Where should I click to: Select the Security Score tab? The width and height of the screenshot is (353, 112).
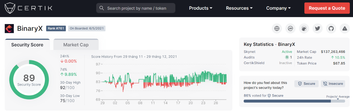pyautogui.click(x=27, y=45)
